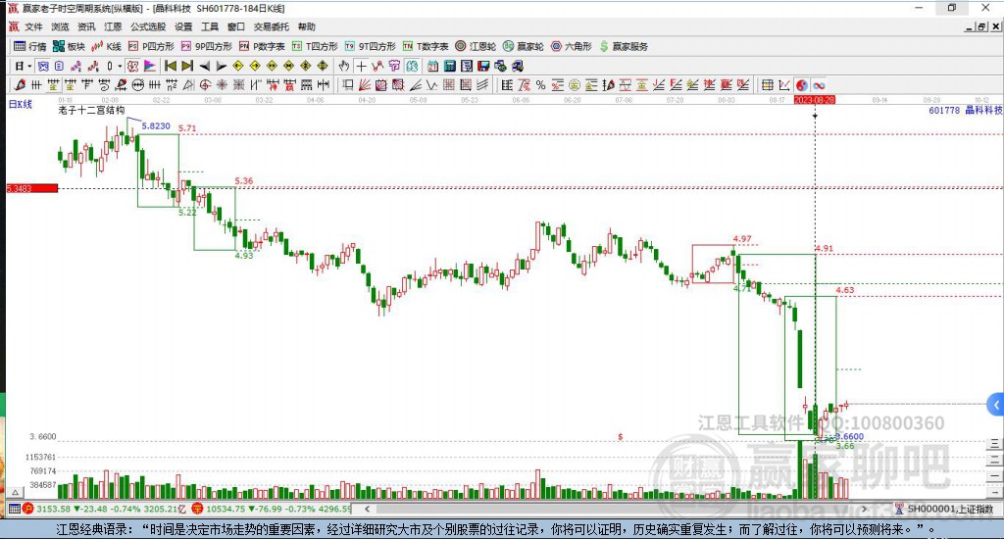This screenshot has width=1004, height=539.
Task: Select the hand pan tool
Action: pyautogui.click(x=344, y=66)
